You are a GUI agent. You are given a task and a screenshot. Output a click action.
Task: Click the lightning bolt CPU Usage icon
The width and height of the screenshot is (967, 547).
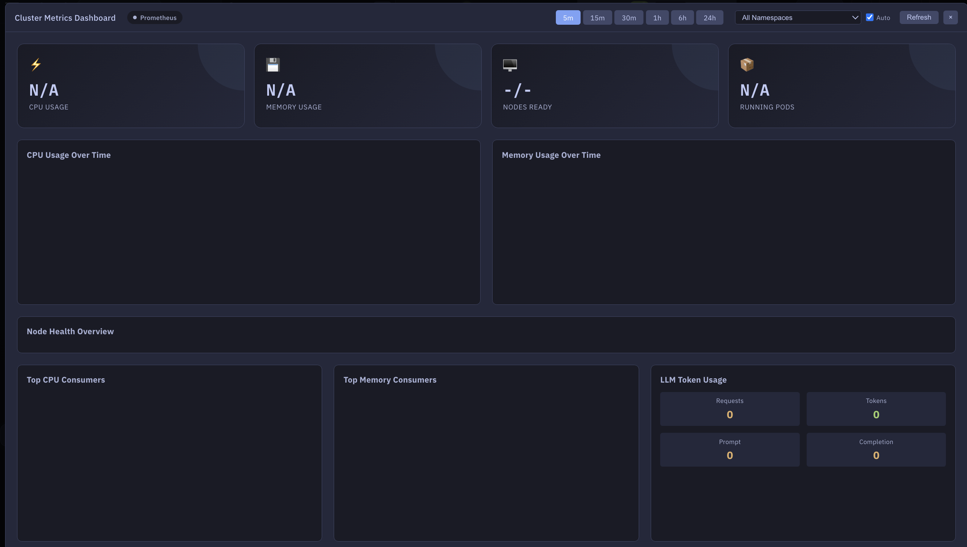coord(36,64)
